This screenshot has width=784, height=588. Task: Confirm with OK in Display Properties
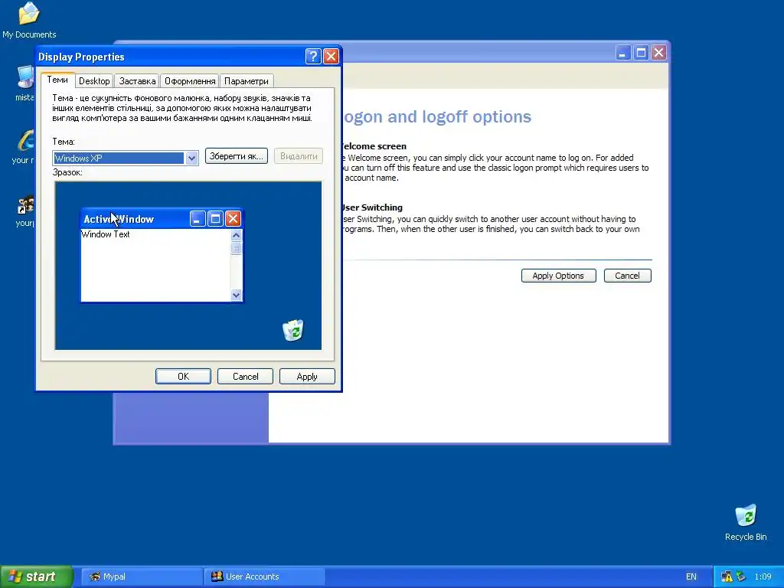click(x=183, y=377)
